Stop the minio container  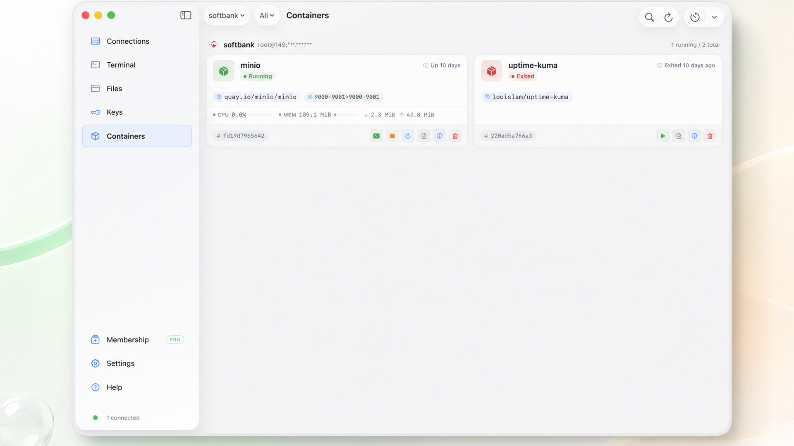(x=392, y=136)
